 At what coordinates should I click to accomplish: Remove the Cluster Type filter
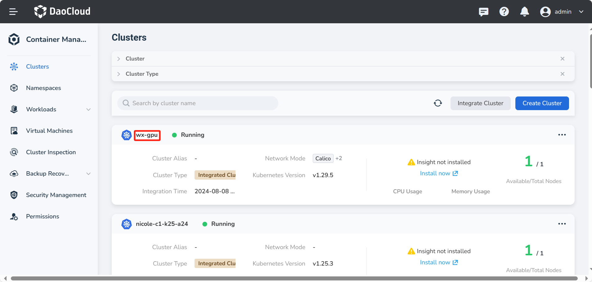[x=562, y=74]
